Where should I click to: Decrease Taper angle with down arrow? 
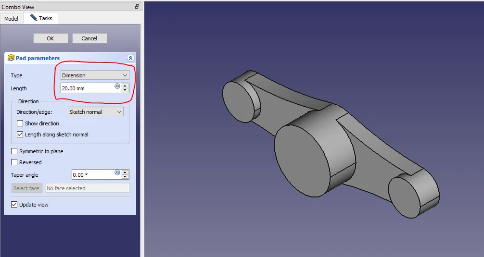[x=125, y=177]
